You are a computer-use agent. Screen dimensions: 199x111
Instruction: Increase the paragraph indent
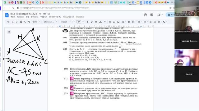pyautogui.click(x=155, y=22)
